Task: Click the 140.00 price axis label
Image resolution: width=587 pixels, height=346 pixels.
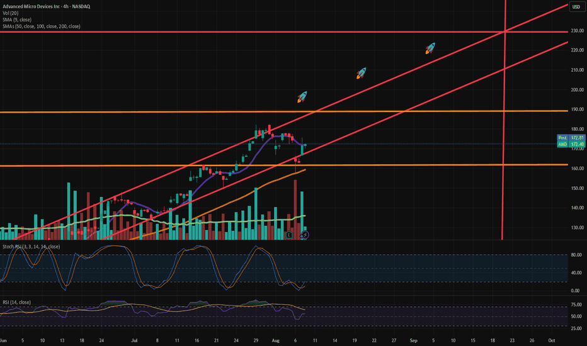Action: coord(577,208)
